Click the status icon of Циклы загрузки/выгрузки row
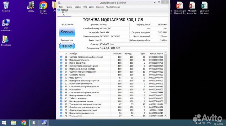Screen dimensions: 226x126 (61, 113)
